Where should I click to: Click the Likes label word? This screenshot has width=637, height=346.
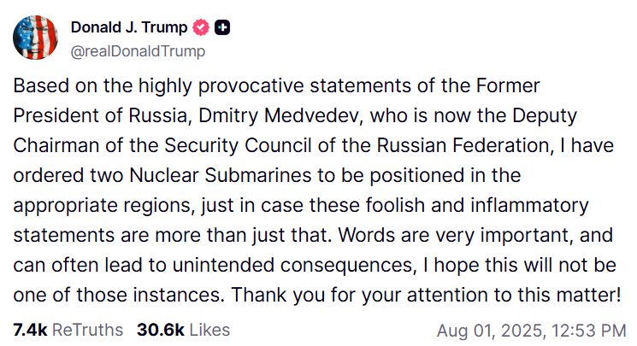[x=209, y=330]
